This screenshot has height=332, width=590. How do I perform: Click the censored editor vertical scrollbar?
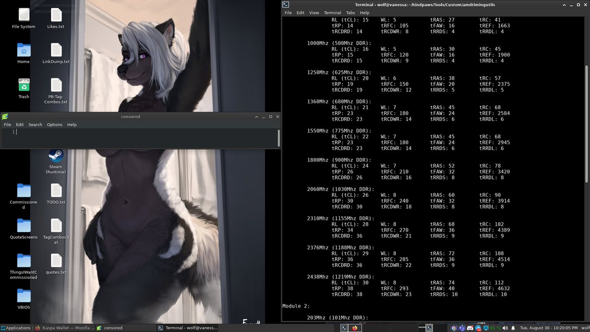coord(278,138)
